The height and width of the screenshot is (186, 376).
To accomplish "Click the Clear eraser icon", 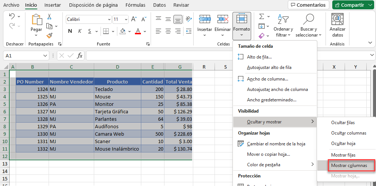I will pos(262,36).
